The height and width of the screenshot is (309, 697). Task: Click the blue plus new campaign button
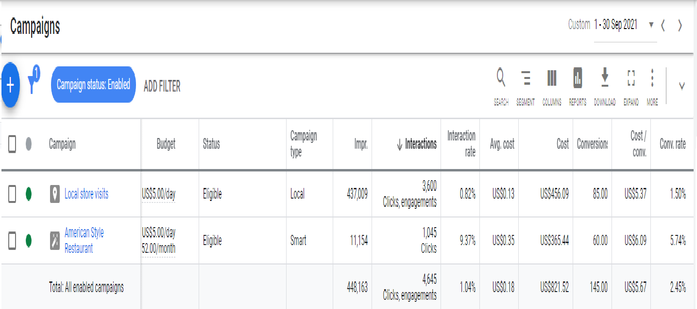[10, 85]
